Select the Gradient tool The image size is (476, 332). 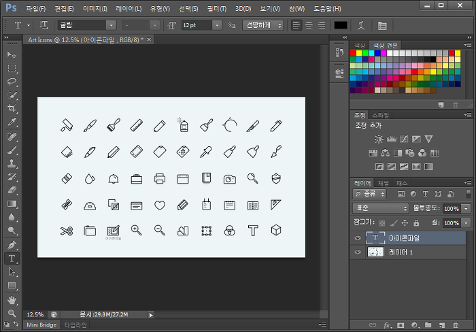click(x=12, y=203)
